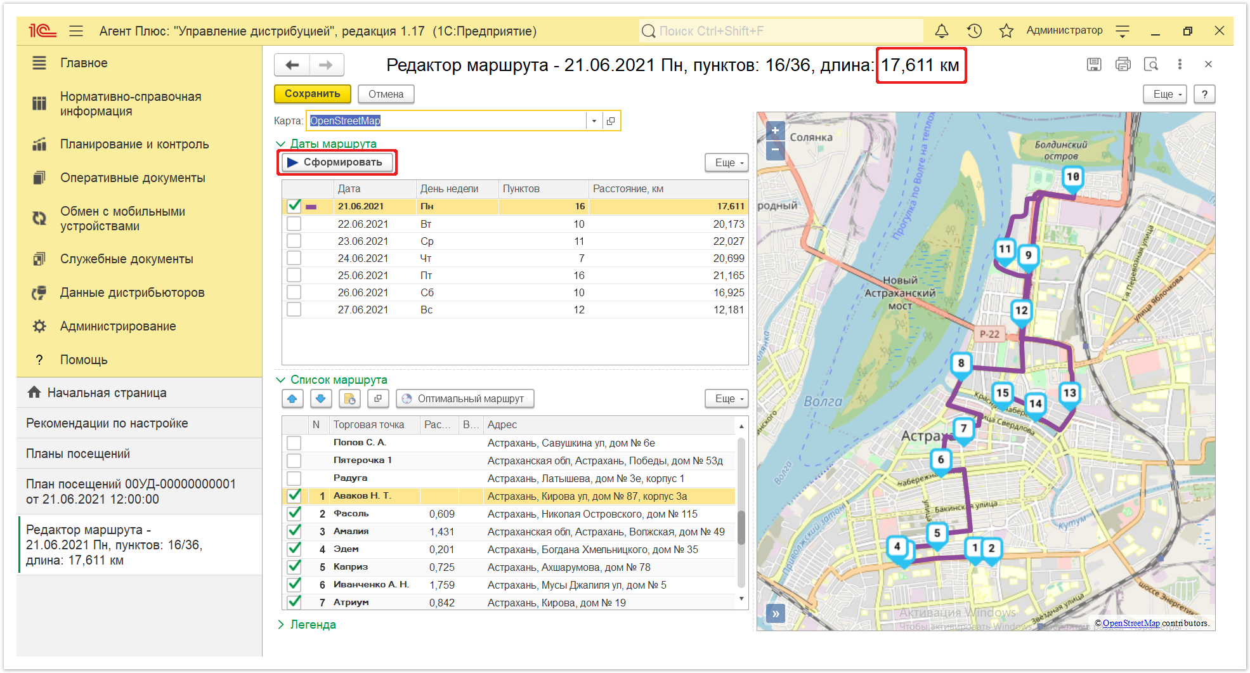Screen dimensions: 1250x673
Task: Click the route list open-in-window icon button
Action: point(378,398)
